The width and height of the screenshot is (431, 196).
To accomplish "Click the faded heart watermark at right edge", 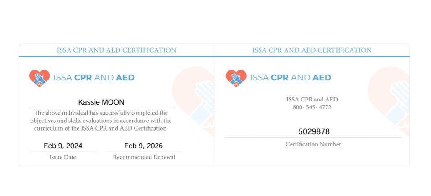I will (x=389, y=101).
